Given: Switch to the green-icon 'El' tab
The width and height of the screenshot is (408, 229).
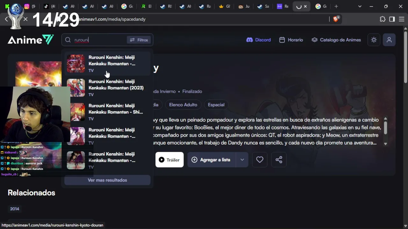Looking at the screenshot, I should [x=147, y=6].
